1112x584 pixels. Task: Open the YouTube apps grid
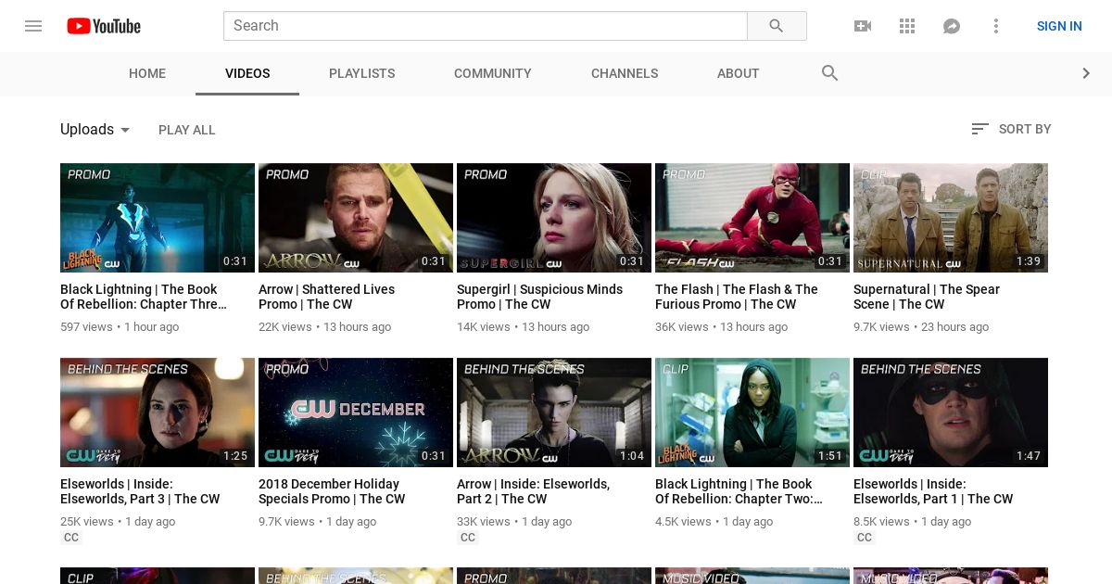coord(907,26)
